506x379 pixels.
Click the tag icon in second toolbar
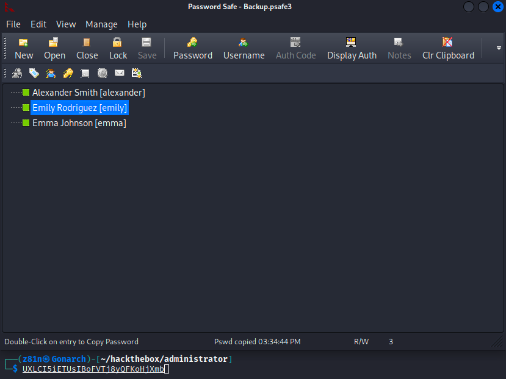point(34,73)
